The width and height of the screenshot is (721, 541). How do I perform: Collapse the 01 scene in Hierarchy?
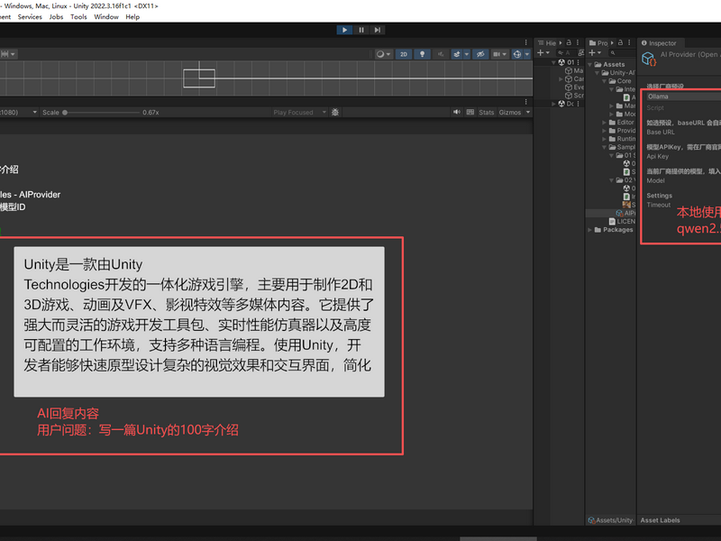[x=553, y=62]
